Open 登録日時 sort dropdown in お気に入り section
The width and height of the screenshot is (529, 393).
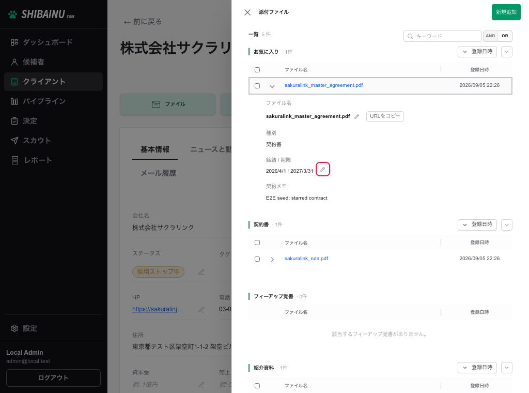477,52
